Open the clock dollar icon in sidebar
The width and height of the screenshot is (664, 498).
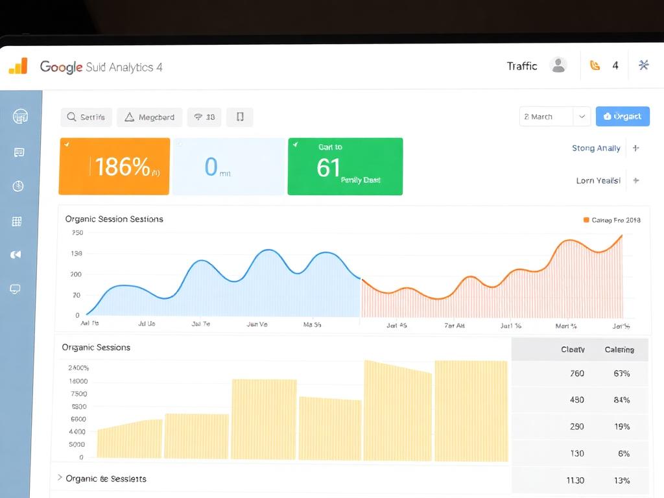(x=18, y=186)
